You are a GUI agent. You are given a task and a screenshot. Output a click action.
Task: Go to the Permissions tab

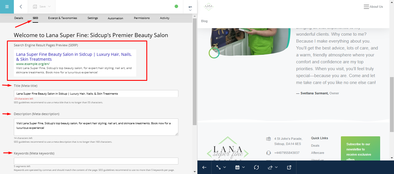[142, 18]
